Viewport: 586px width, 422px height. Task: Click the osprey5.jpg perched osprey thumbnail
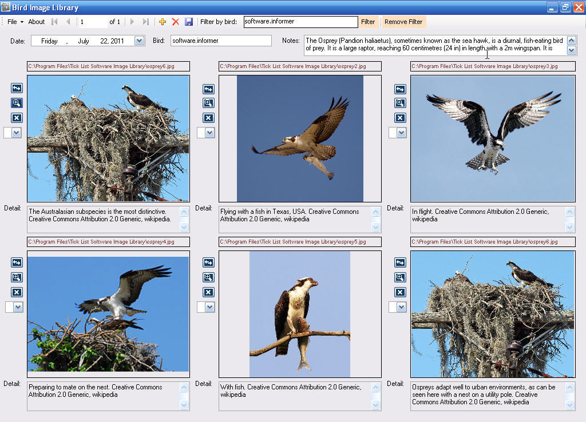(x=300, y=314)
